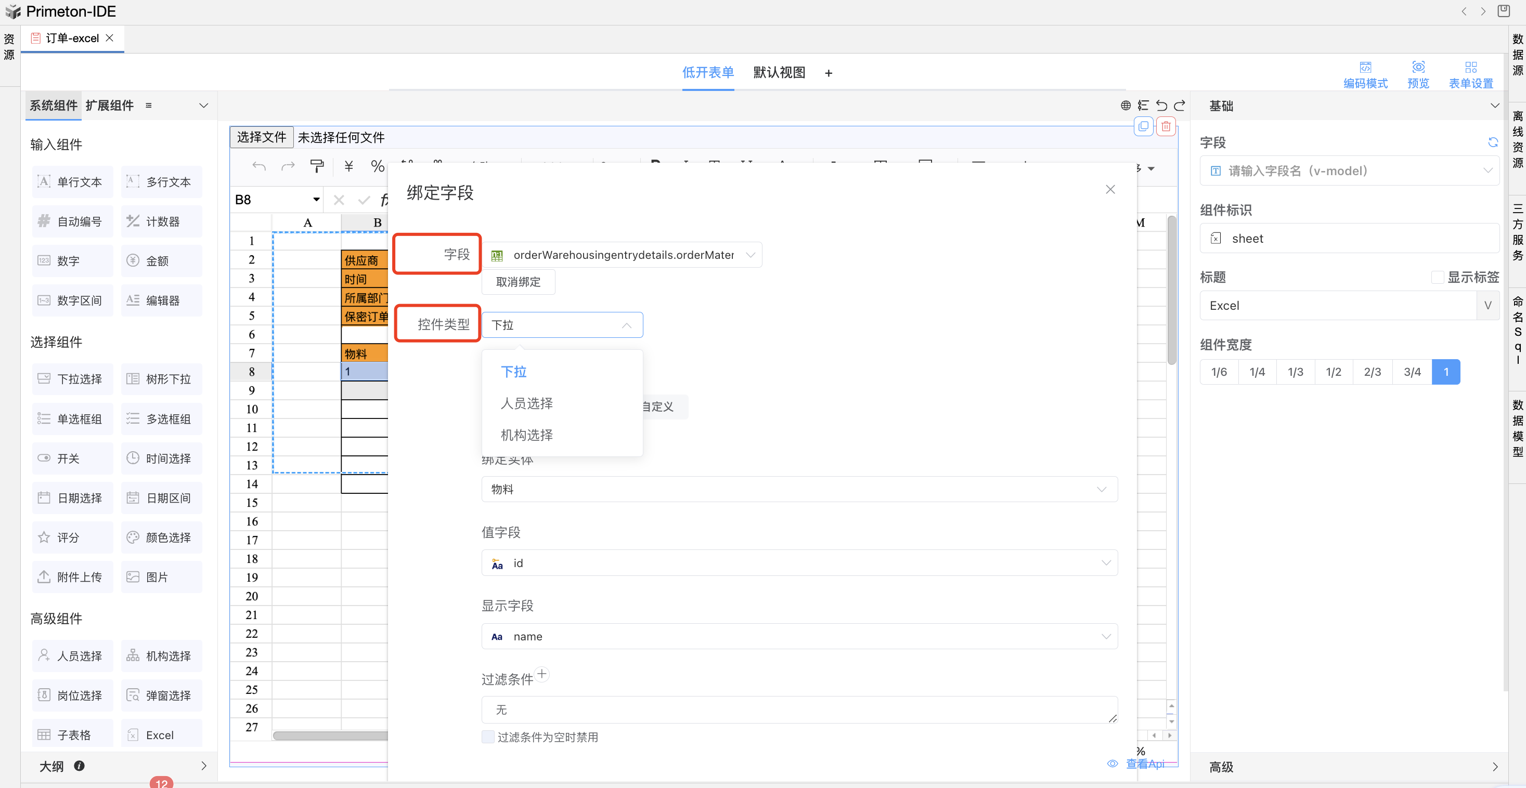The height and width of the screenshot is (788, 1526).
Task: Expand the 绑定实体 物料 dropdown
Action: point(798,489)
